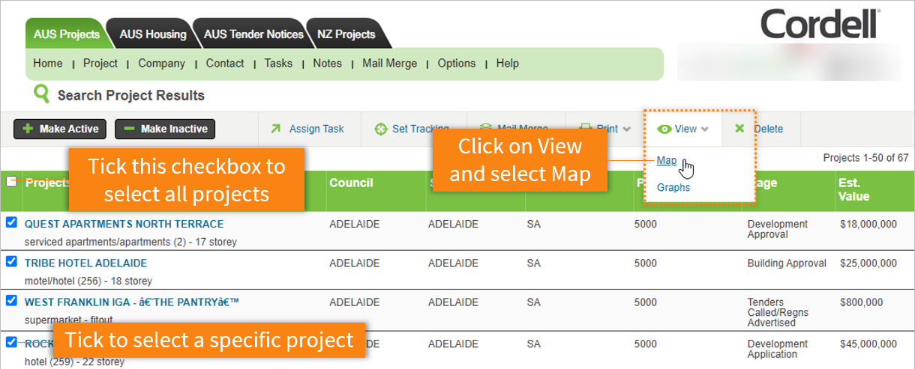Click the Cordell logo

820,24
